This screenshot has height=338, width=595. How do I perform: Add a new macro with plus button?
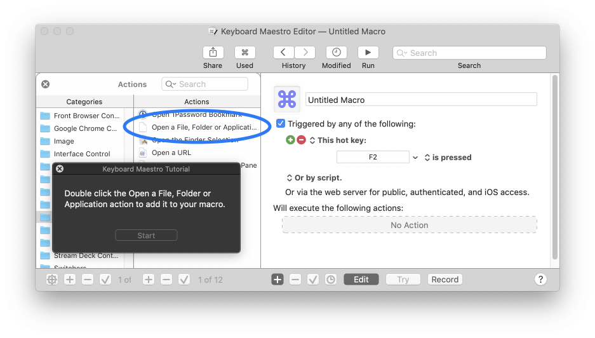[149, 280]
